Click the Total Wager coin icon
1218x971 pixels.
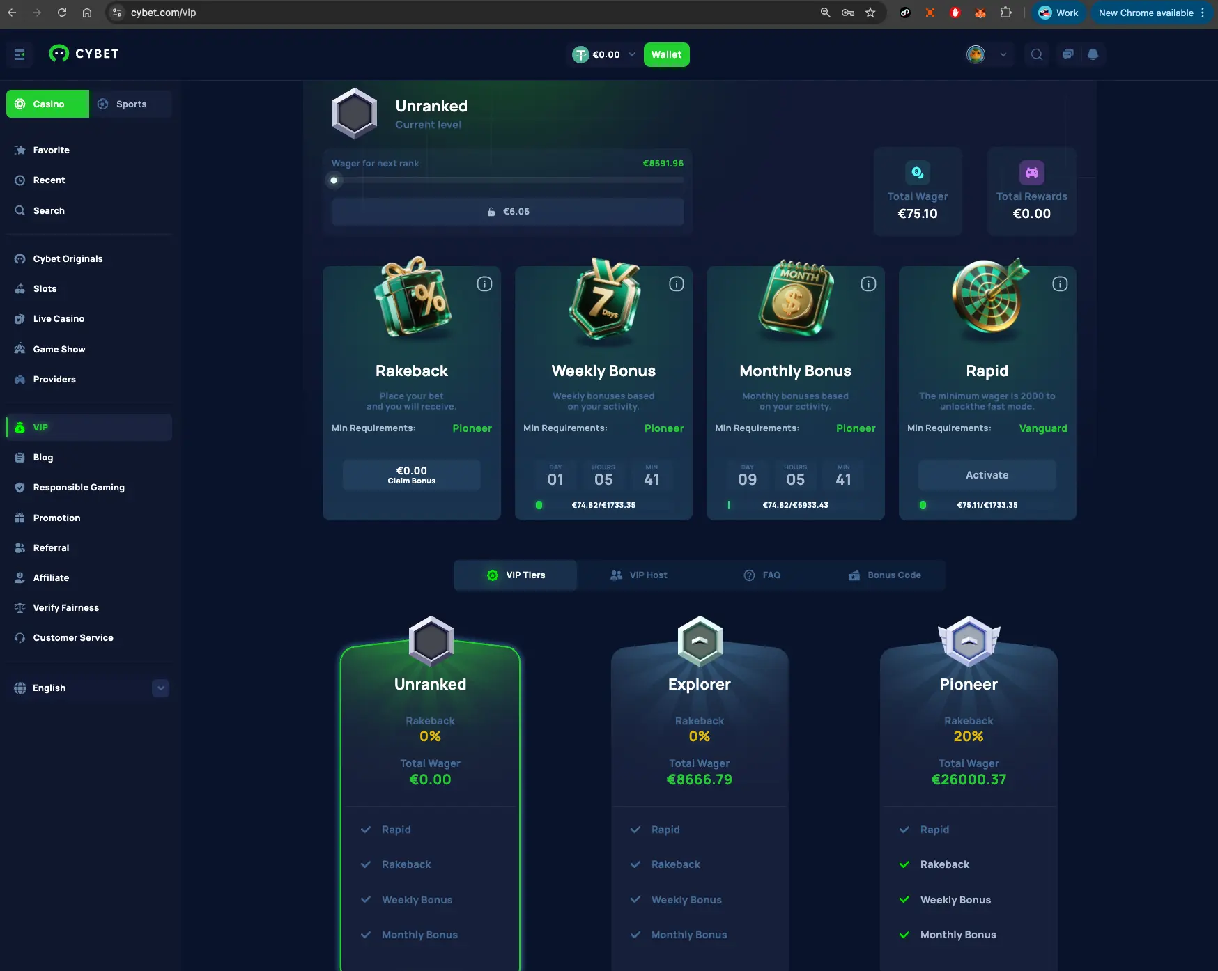(918, 172)
